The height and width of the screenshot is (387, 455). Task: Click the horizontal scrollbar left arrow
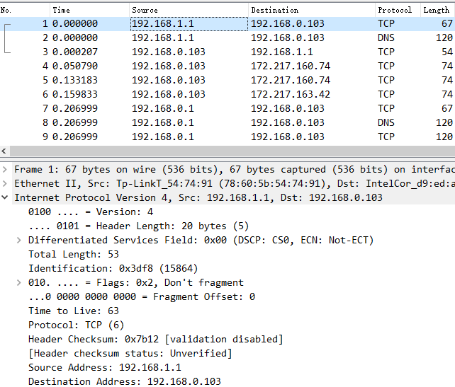[4, 151]
